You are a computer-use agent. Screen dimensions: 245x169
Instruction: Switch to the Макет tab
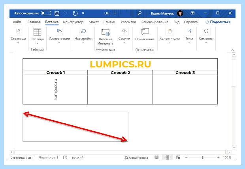[94, 22]
